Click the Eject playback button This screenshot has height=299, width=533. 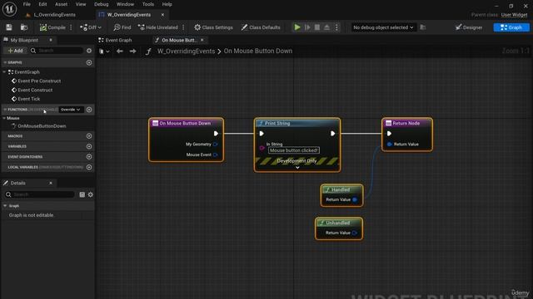(326, 27)
